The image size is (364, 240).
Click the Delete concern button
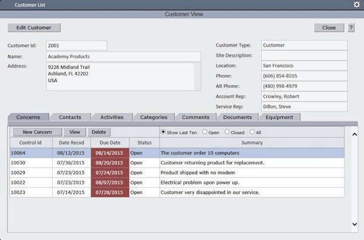point(99,132)
